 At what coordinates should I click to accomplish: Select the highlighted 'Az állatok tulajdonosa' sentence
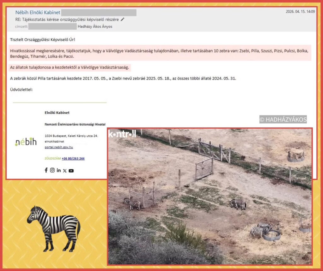(x=69, y=68)
